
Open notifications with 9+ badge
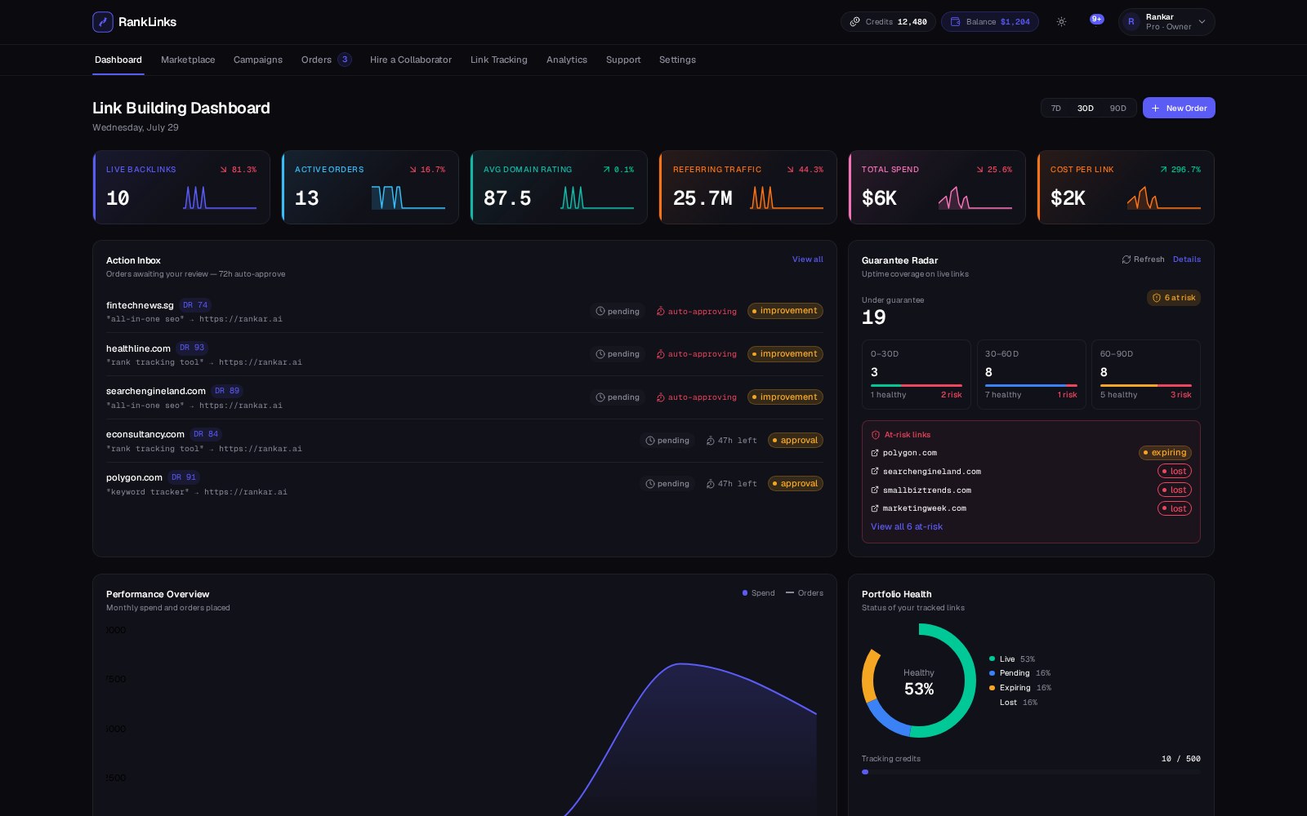coord(1096,20)
